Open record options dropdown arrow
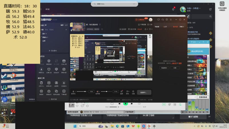 coord(129,91)
